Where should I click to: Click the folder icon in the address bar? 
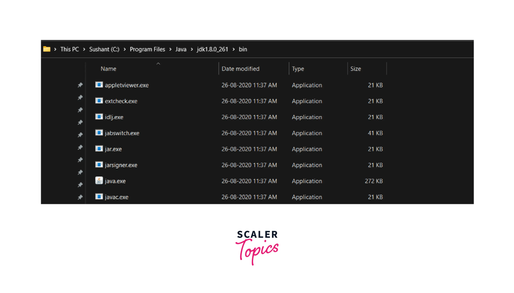point(46,49)
